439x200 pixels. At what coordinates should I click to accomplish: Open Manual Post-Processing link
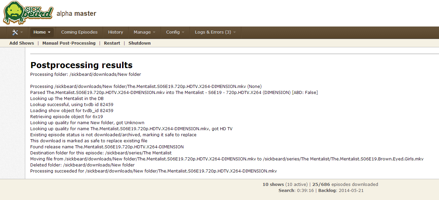[69, 43]
